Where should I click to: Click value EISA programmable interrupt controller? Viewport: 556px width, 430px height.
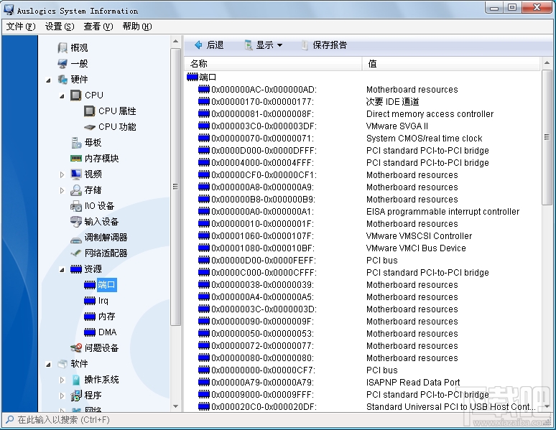point(443,212)
